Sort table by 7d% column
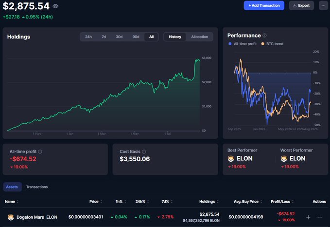The image size is (330, 227). (167, 202)
